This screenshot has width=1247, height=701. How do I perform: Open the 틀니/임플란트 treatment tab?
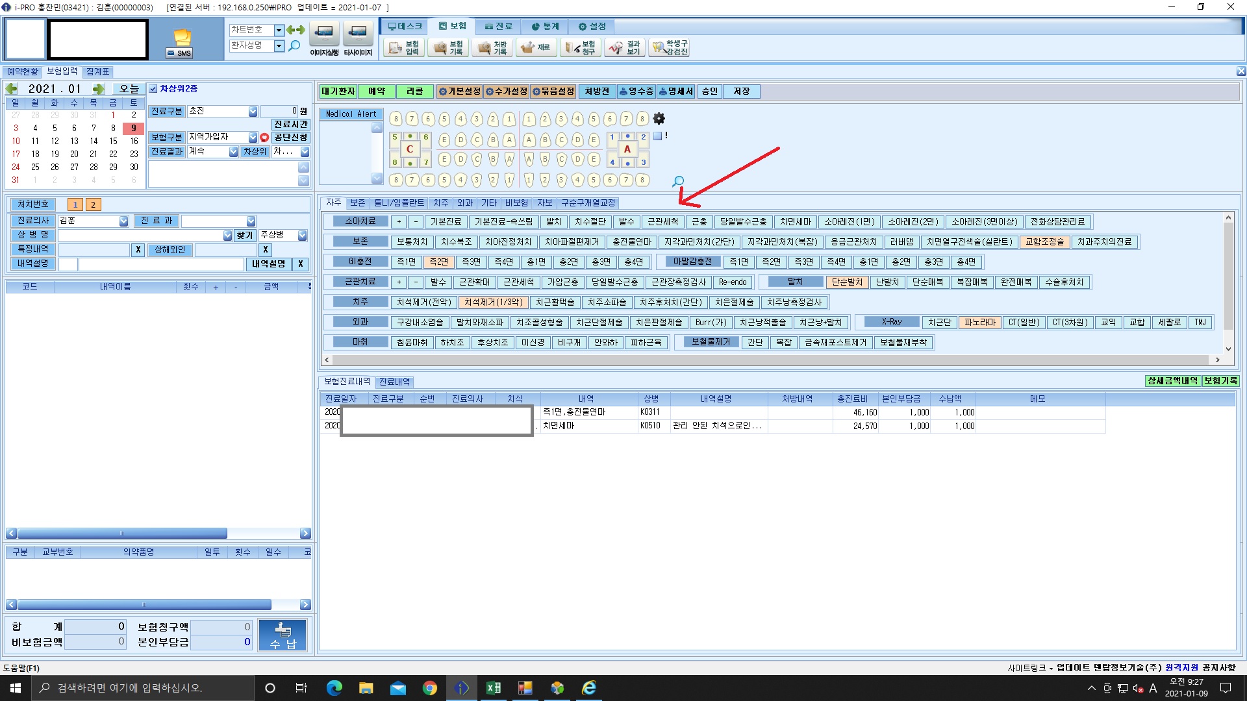click(399, 203)
